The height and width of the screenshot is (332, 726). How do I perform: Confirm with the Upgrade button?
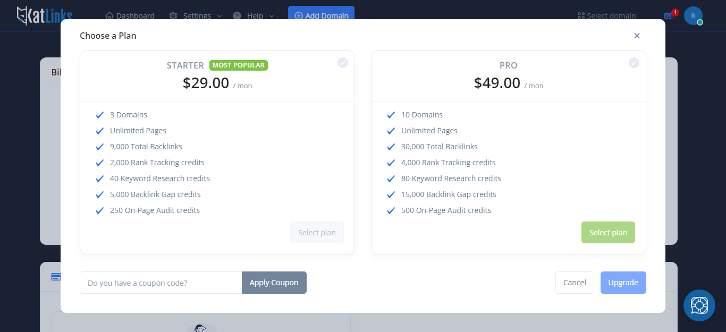coord(623,283)
